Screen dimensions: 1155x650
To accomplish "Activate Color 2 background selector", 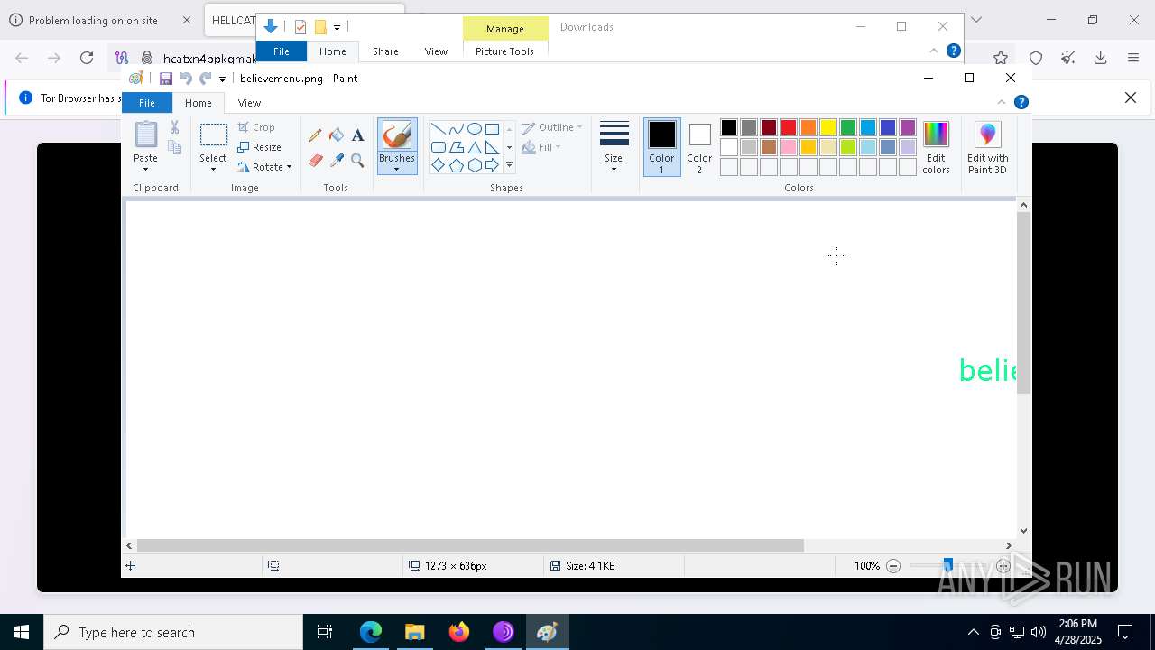I will pyautogui.click(x=699, y=147).
